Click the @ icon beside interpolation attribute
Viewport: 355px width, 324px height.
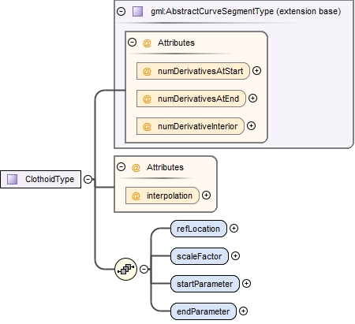(x=136, y=196)
